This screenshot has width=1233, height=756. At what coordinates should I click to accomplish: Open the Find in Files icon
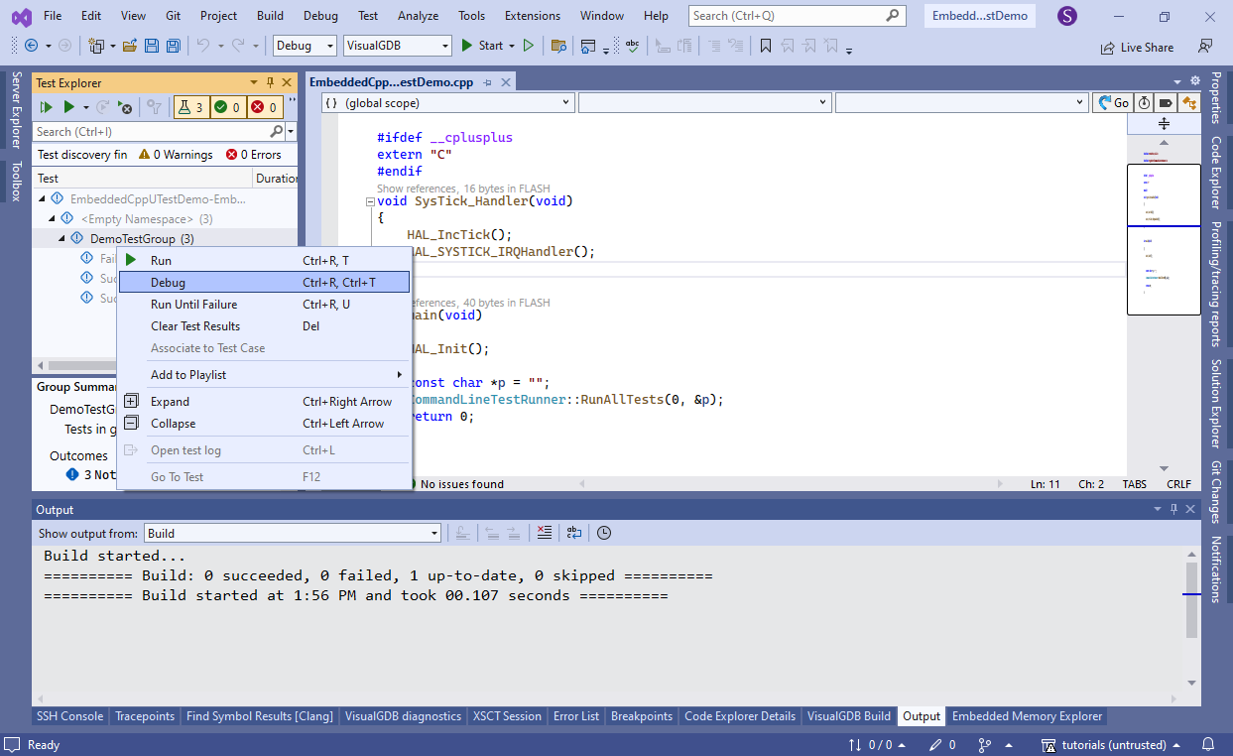pos(558,46)
